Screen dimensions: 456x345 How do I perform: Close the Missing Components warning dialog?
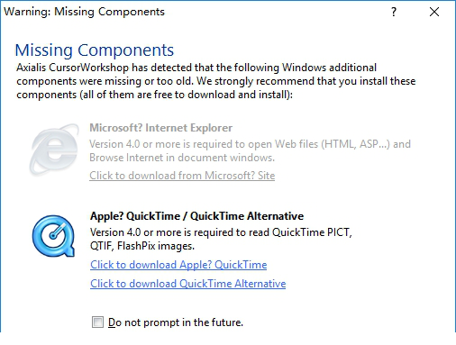point(434,12)
